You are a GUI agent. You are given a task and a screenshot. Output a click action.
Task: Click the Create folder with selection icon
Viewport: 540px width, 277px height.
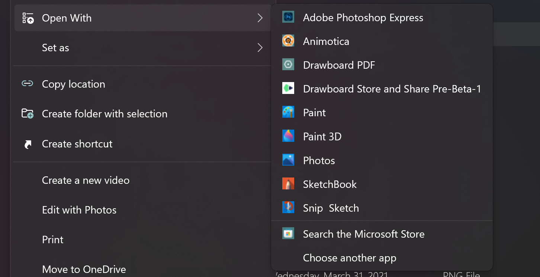28,114
